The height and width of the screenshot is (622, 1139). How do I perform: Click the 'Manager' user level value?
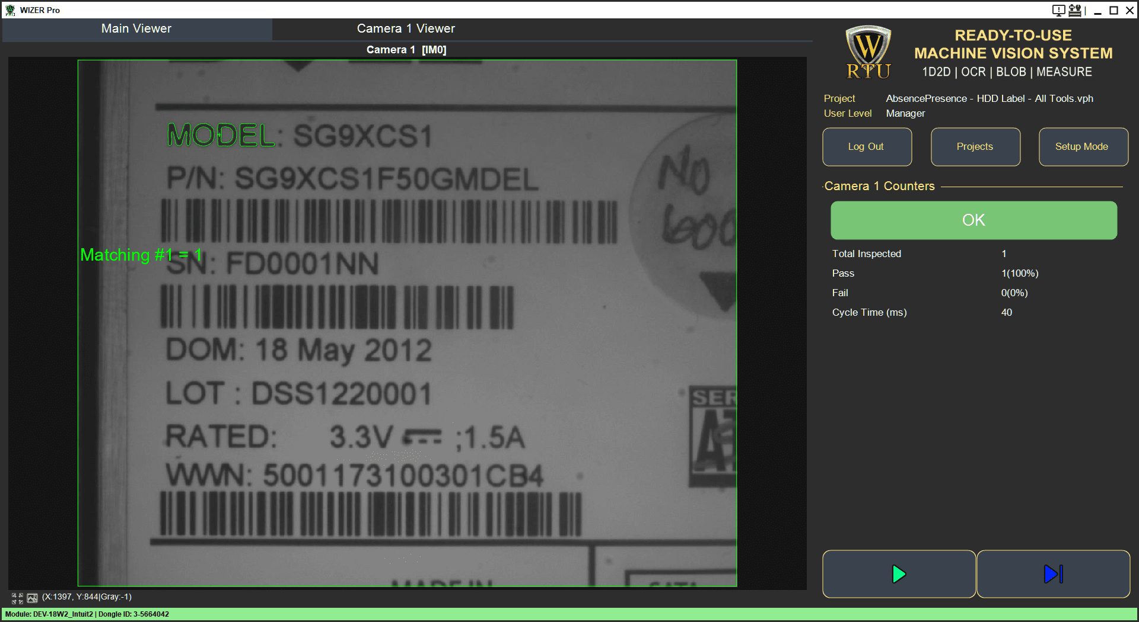point(905,113)
